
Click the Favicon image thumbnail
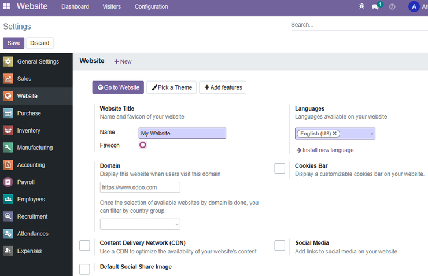(142, 145)
